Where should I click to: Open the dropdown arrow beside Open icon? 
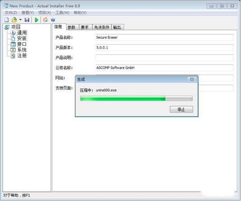click(21, 20)
